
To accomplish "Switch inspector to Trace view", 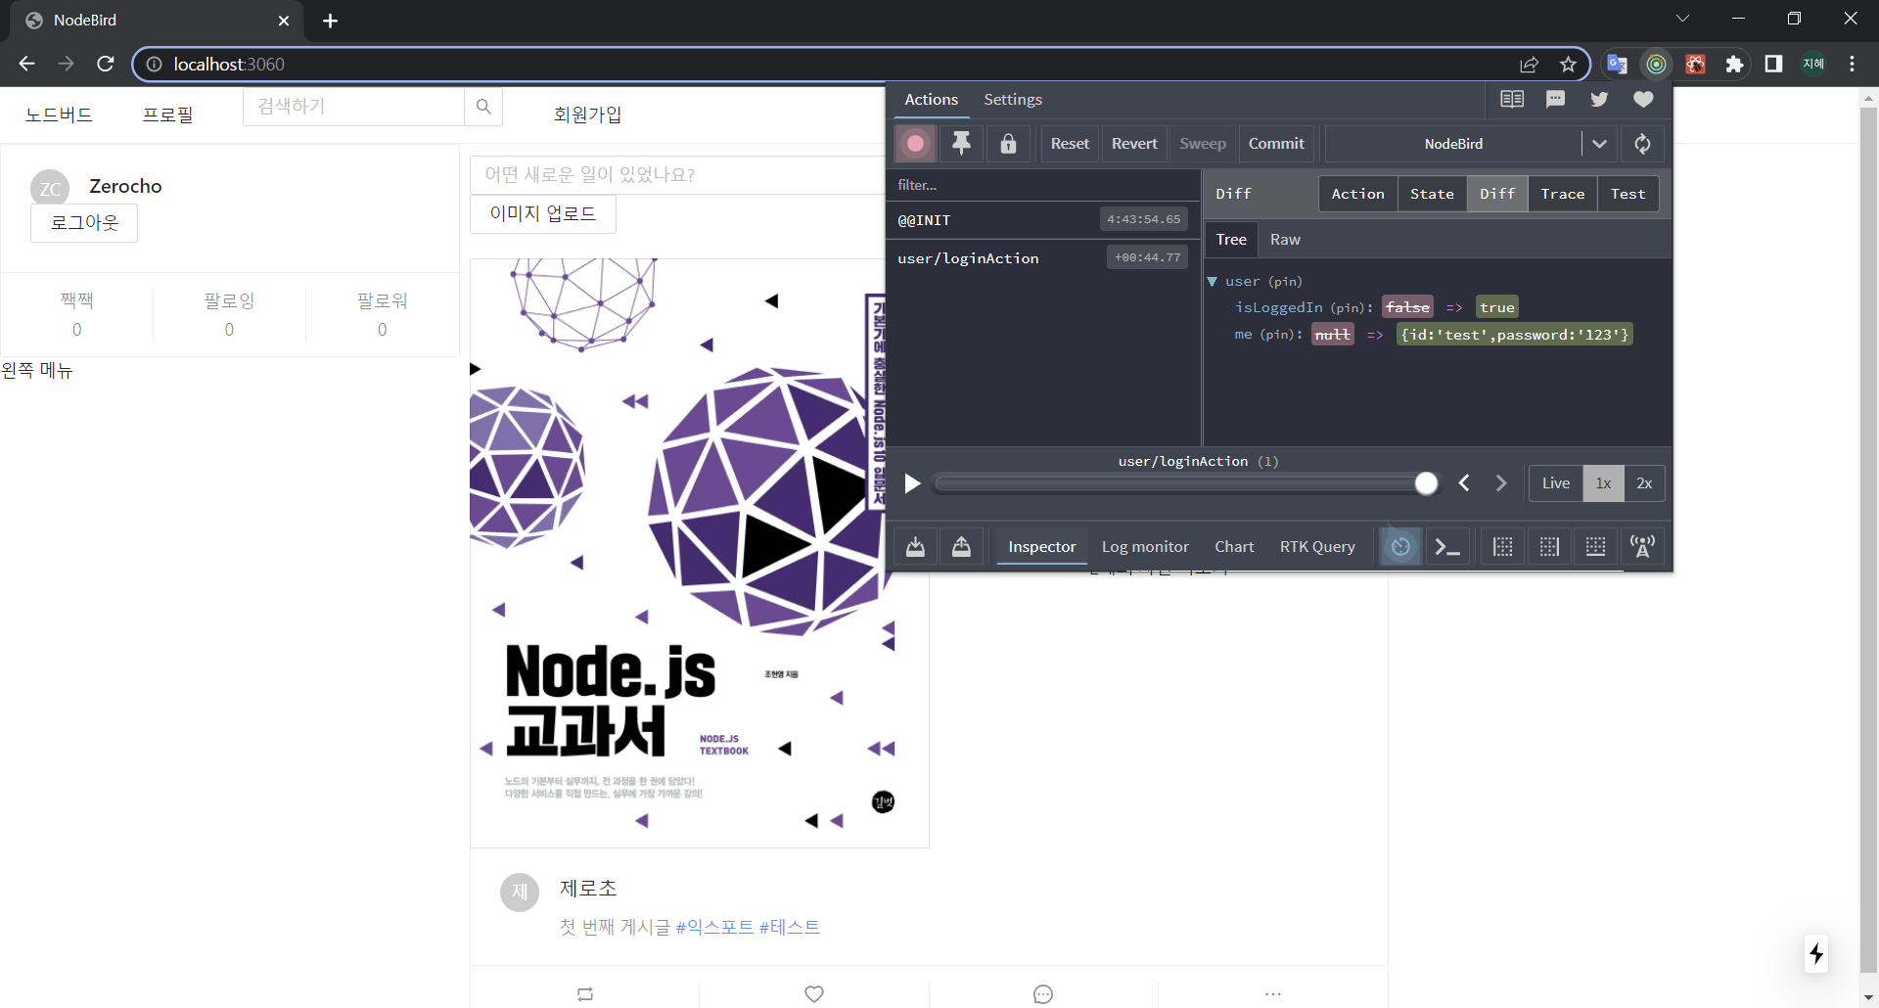I will pos(1562,194).
